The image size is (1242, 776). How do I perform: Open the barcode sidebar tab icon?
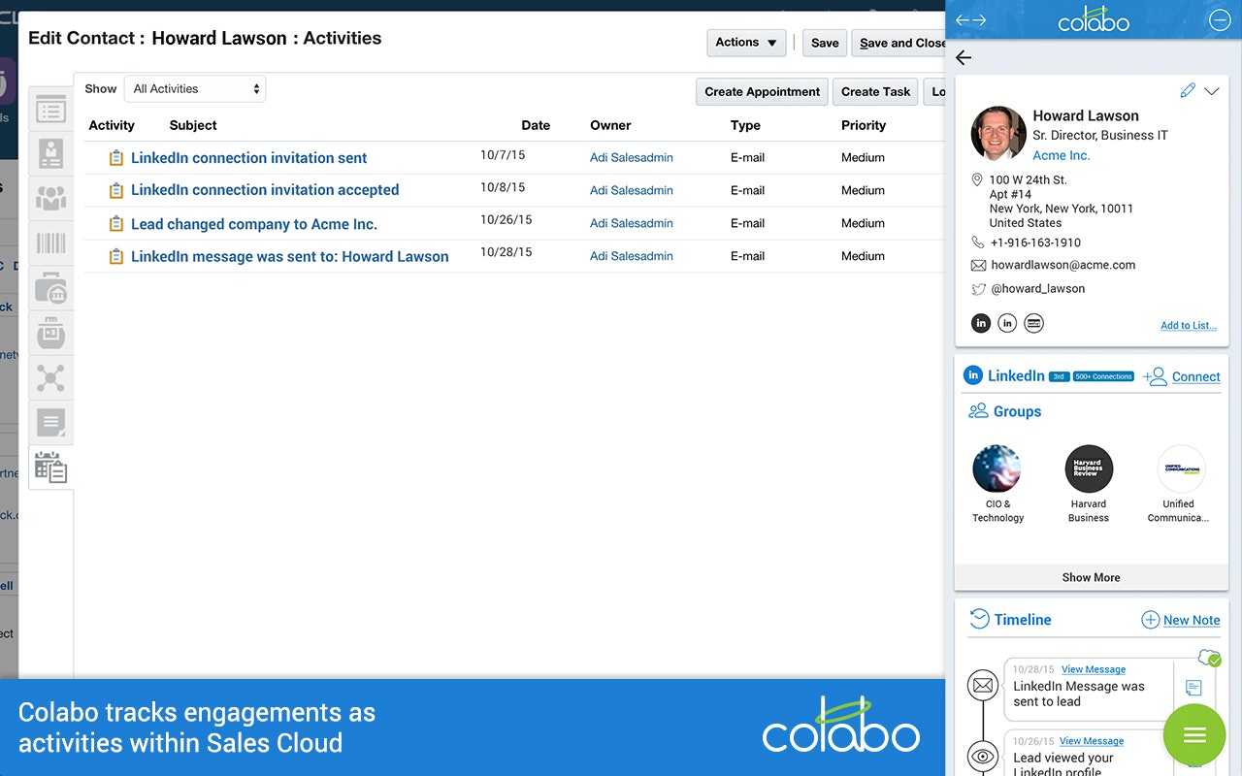click(50, 242)
